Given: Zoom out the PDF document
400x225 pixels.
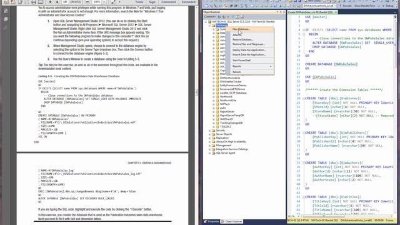Looking at the screenshot, I should (87, 2).
